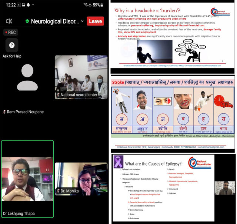Select Dr Lekhjung Thapa's video tile
Image resolution: width=237 pixels, height=224 pixels.
click(x=27, y=178)
